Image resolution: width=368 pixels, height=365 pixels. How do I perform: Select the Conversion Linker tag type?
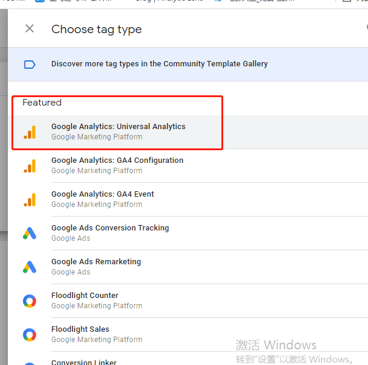(84, 362)
